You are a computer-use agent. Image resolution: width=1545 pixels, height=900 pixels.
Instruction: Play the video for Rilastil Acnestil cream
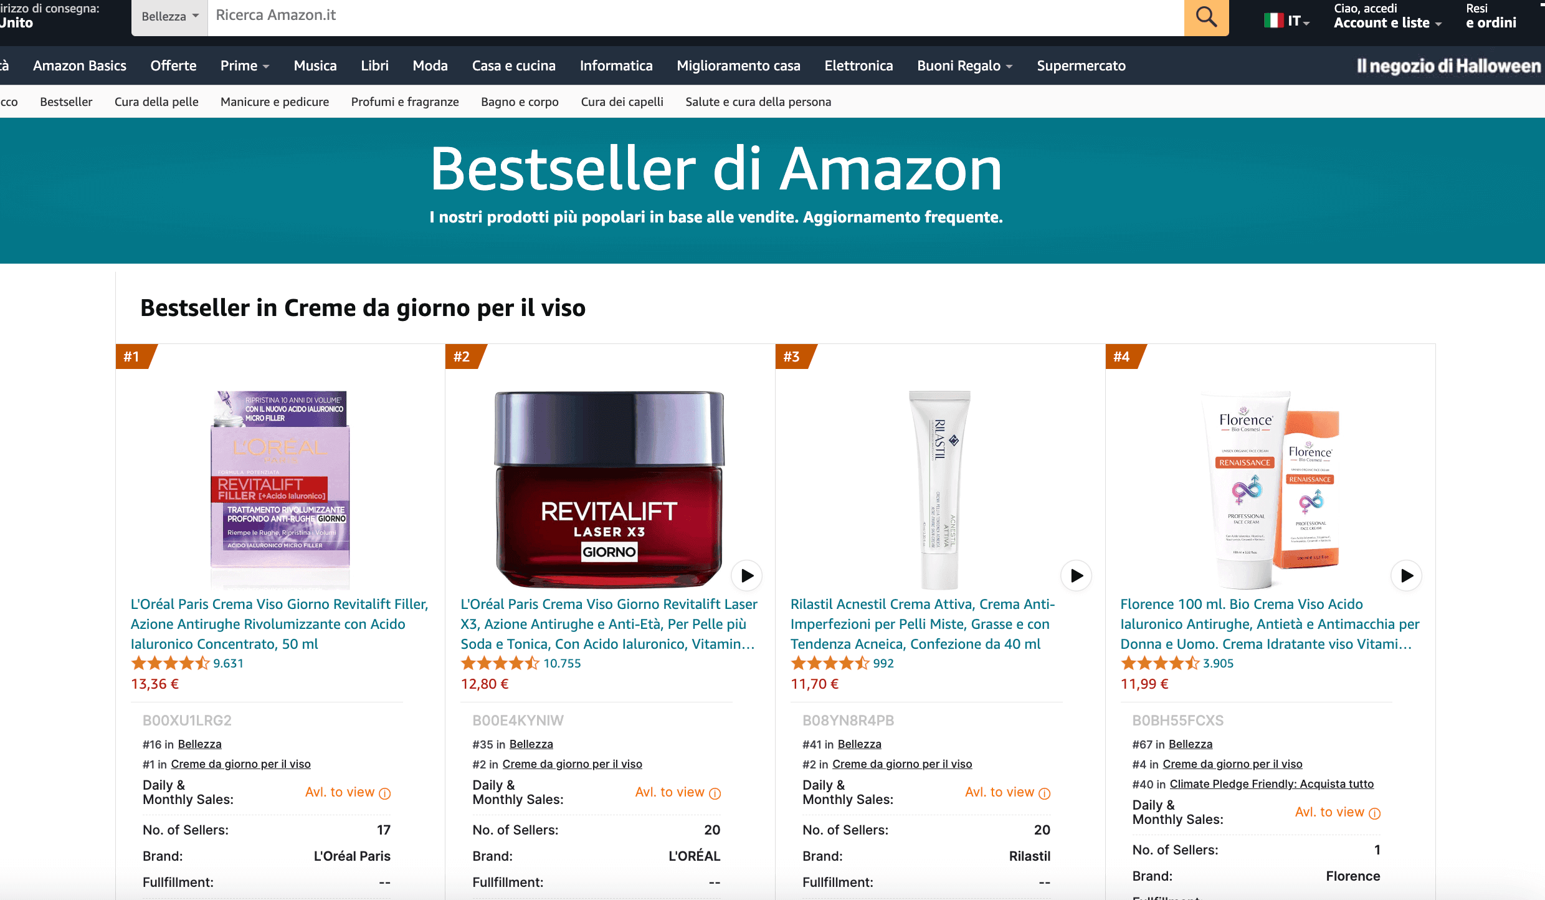pyautogui.click(x=1077, y=575)
